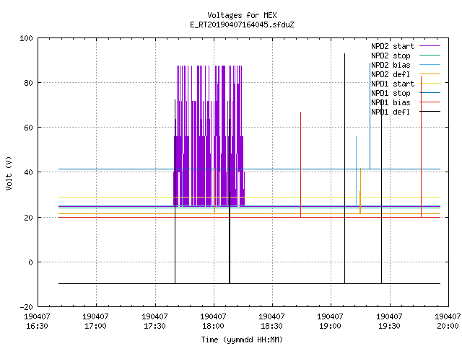Screen dimensions: 462x346
Task: Click the 'NPD1 stop' legend label
Action: point(391,93)
